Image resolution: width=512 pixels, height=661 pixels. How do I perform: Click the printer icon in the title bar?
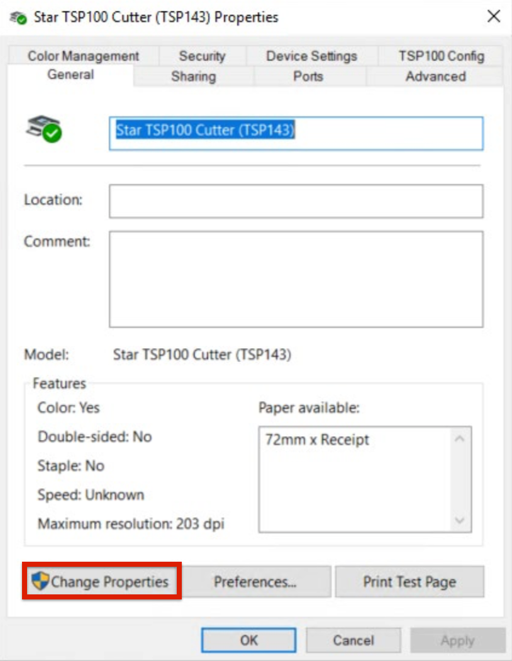point(18,18)
